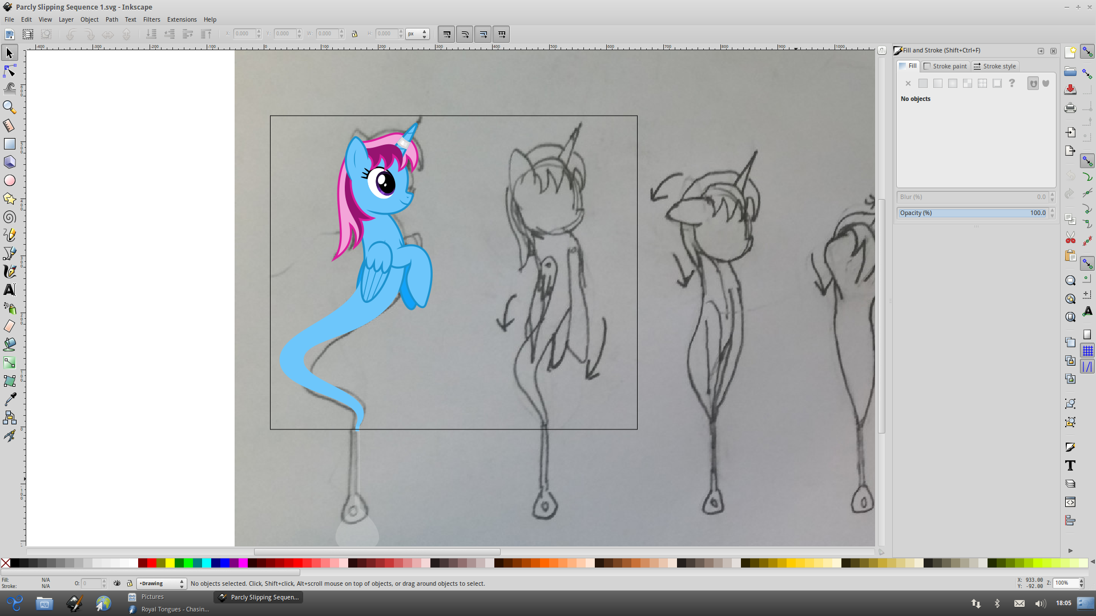Select the Eraser tool
The height and width of the screenshot is (616, 1096).
point(10,326)
